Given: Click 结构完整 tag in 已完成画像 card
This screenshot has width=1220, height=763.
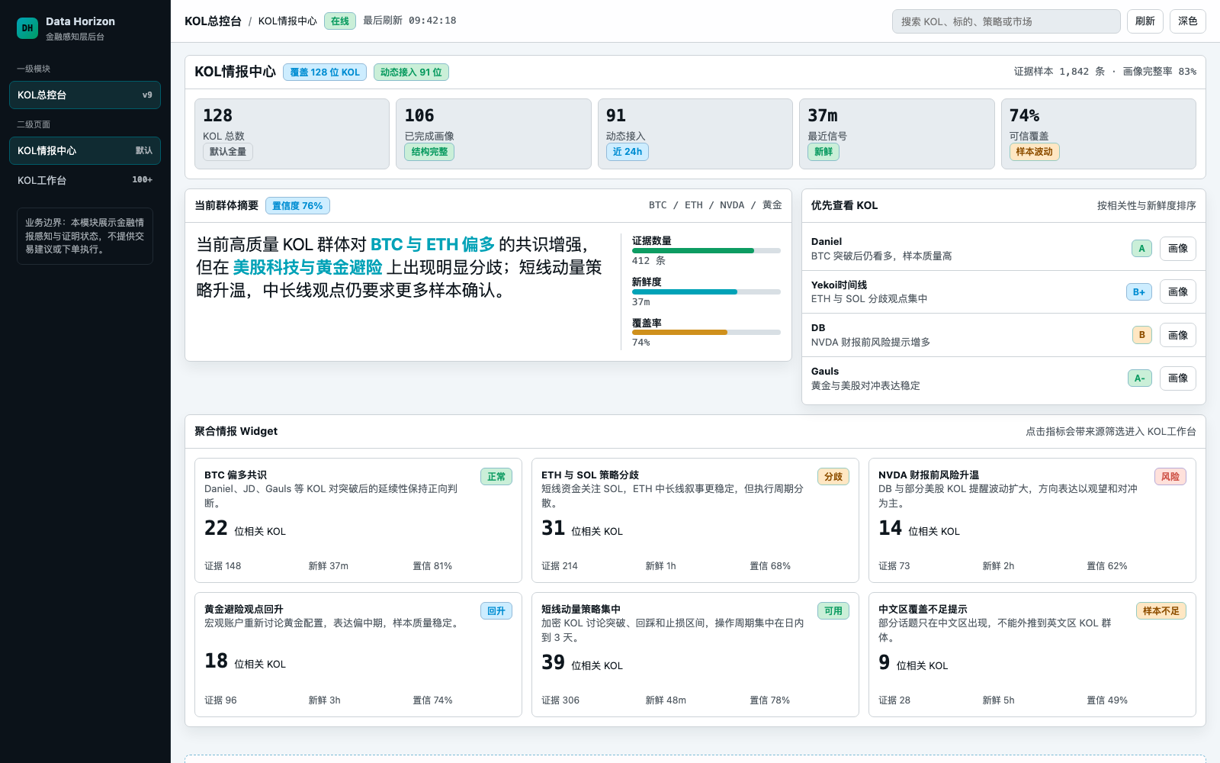Looking at the screenshot, I should point(429,152).
